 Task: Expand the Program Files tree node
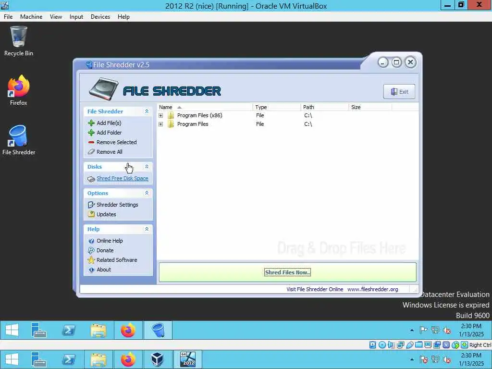click(x=160, y=124)
